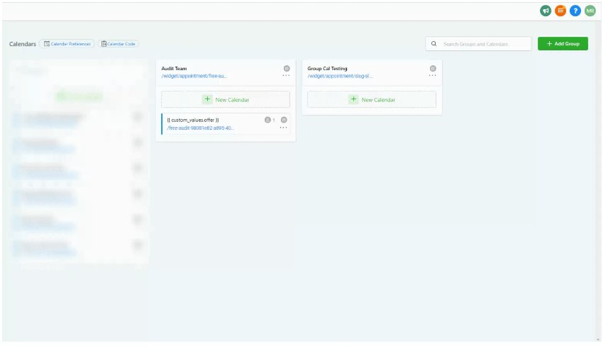Click the user count icon on custom_values.offer calendar
Viewport: 613px width, 353px height.
point(268,120)
